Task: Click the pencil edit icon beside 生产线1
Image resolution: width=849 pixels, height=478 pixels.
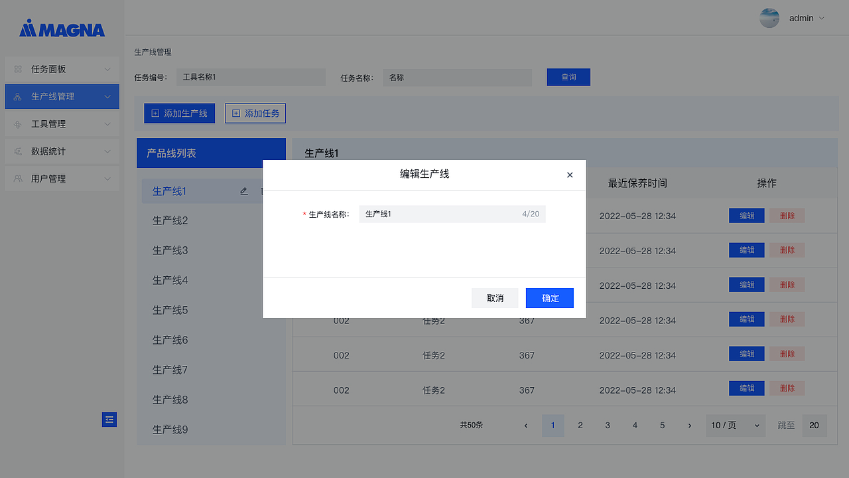Action: tap(243, 191)
